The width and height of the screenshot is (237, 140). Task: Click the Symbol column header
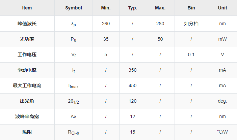(74, 8)
